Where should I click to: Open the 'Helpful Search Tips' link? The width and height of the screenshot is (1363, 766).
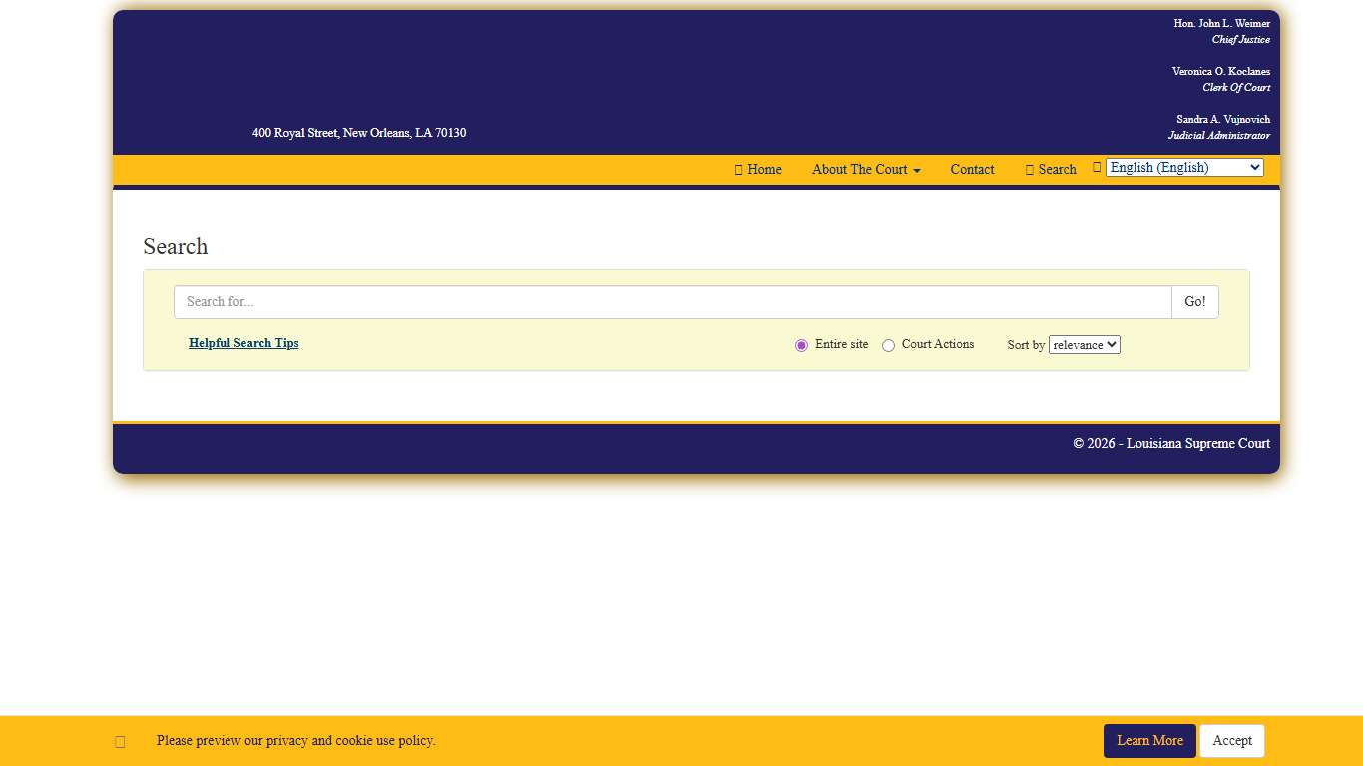pos(243,343)
